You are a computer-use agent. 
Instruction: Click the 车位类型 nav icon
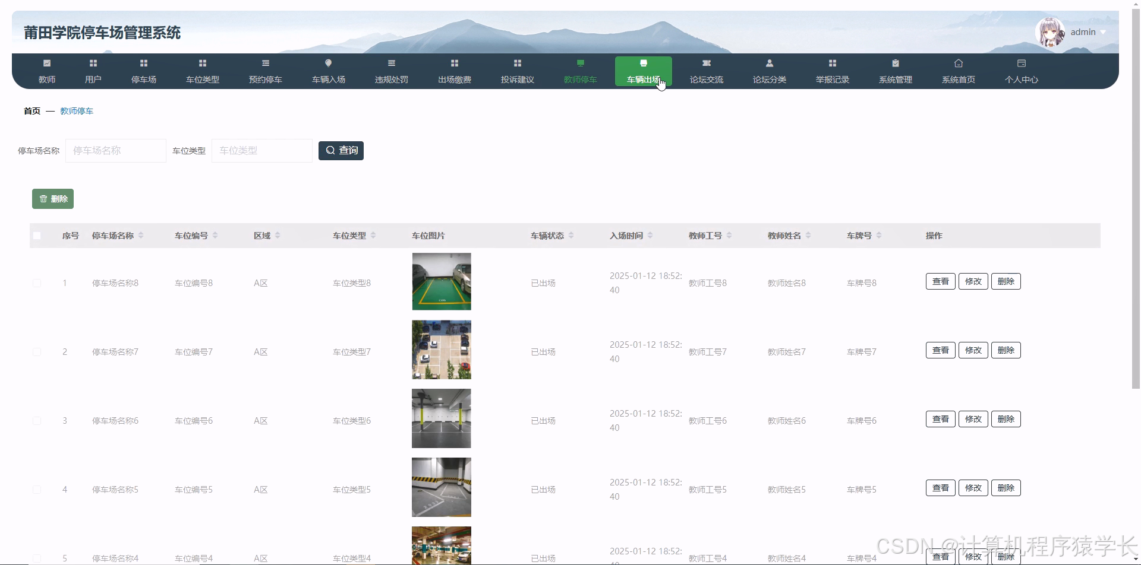pyautogui.click(x=203, y=63)
